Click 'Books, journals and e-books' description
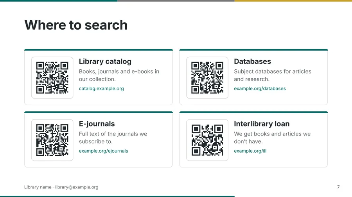This screenshot has height=197, width=352. (119, 75)
